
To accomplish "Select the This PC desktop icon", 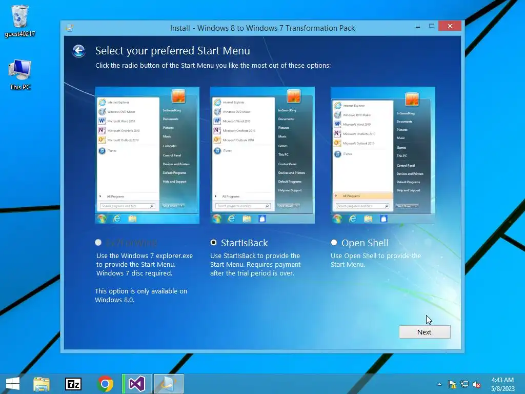I will [x=20, y=75].
